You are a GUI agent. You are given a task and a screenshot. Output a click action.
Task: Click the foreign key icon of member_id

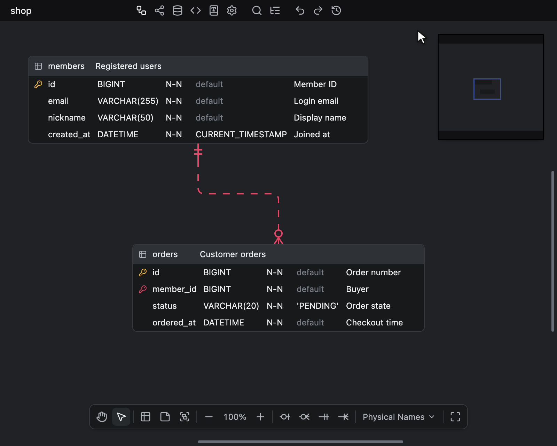coord(143,289)
